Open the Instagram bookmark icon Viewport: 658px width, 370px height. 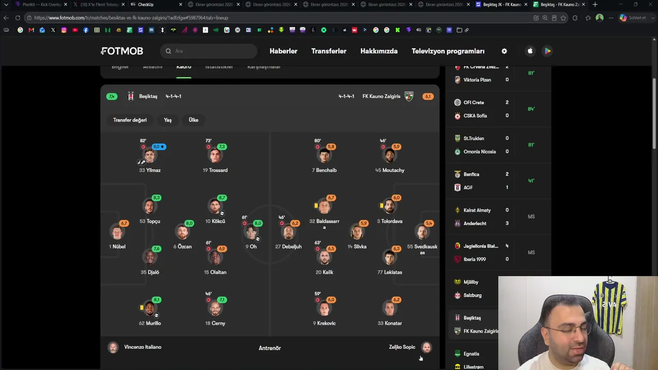pos(64,30)
